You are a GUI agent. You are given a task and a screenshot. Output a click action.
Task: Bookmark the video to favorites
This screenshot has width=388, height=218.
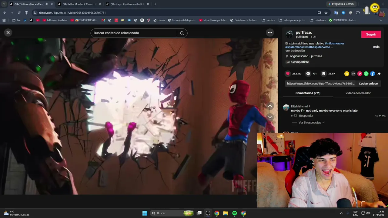click(x=324, y=74)
